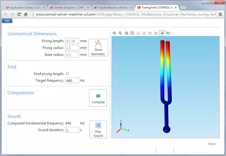Set view to XY plane
Screen dimensions: 226x156
(x=144, y=33)
